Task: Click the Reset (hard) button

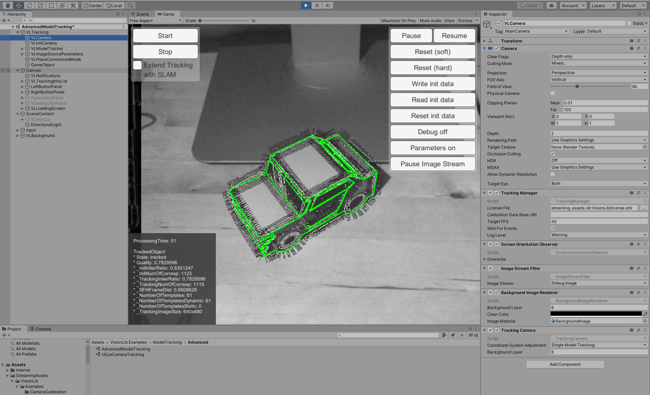Action: point(432,68)
